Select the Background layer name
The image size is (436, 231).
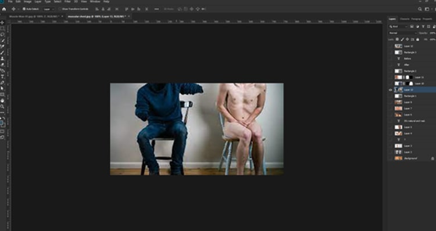tap(410, 158)
